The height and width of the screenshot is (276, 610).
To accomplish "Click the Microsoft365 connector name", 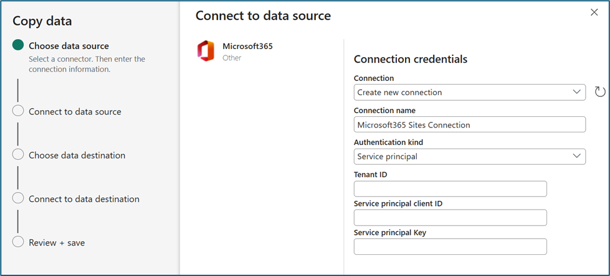I will click(247, 46).
